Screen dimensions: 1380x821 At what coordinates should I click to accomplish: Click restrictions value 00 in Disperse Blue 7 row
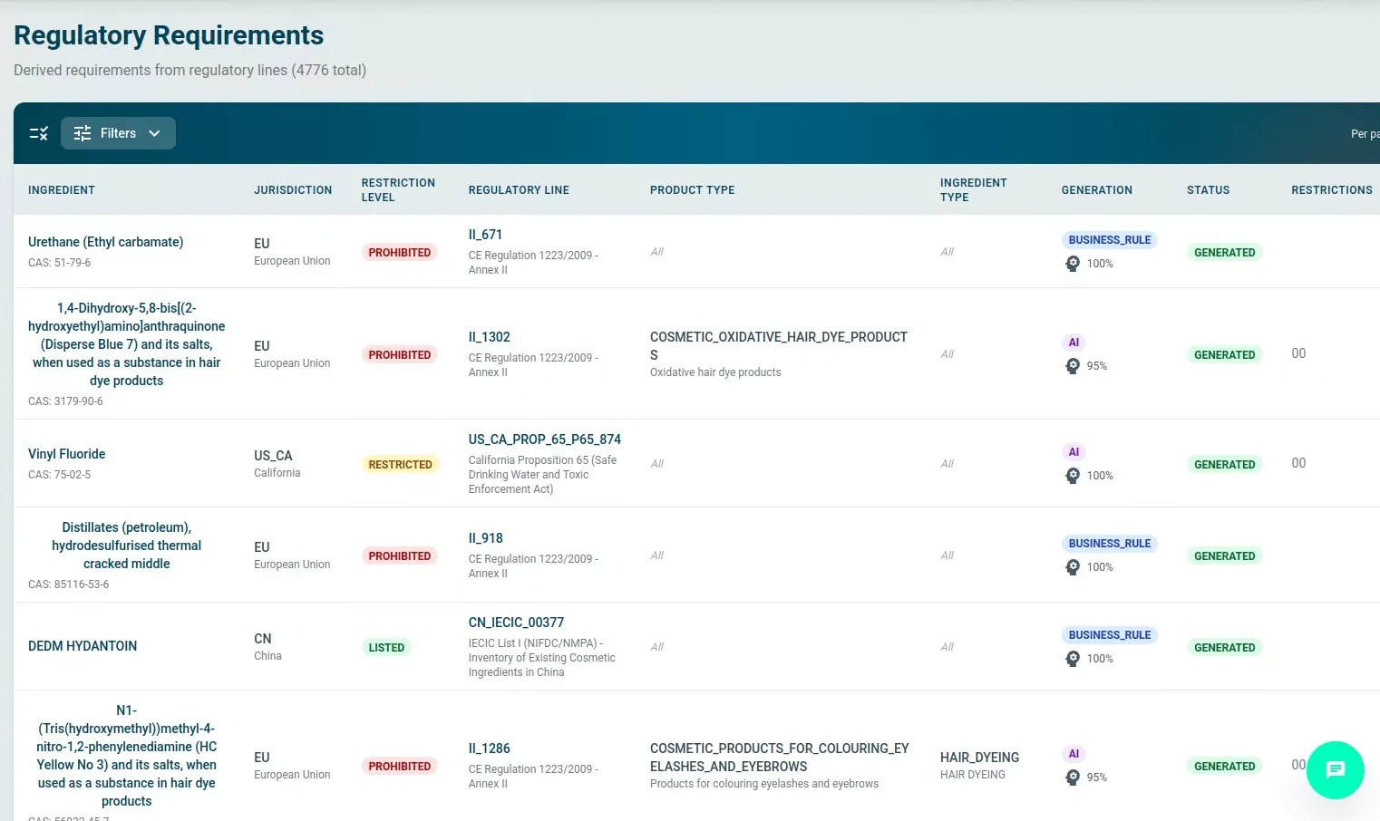(x=1298, y=353)
